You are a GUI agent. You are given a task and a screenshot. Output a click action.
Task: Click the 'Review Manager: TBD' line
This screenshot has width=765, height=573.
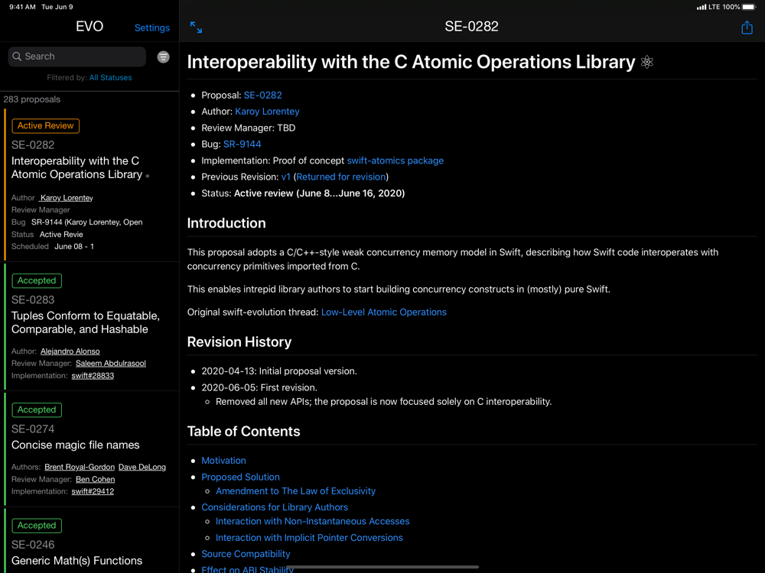(249, 128)
